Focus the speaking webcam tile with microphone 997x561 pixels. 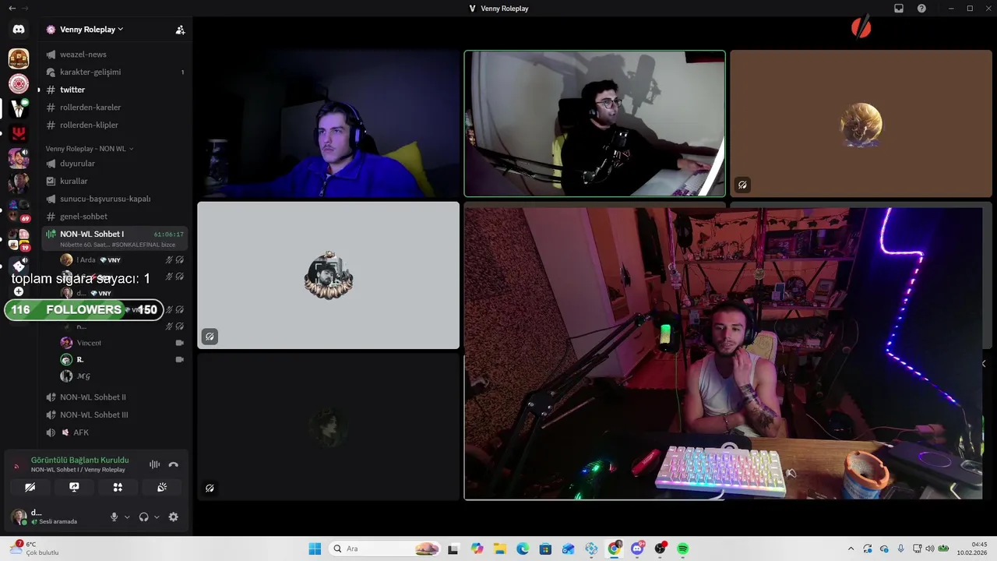click(x=595, y=123)
